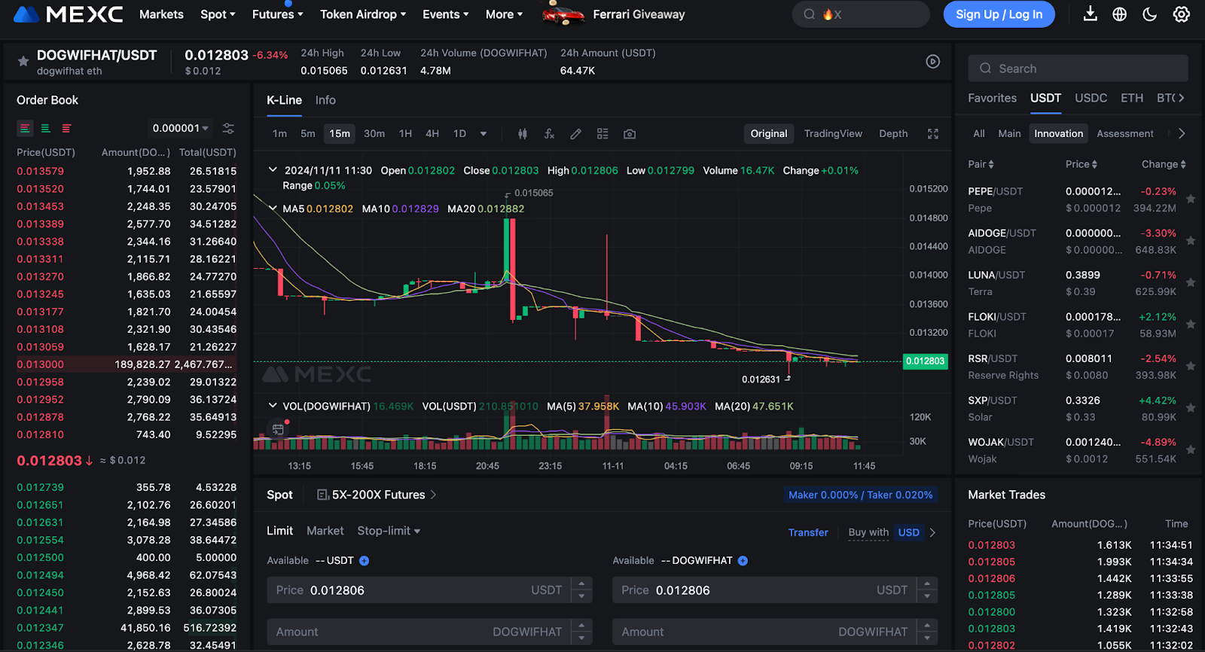Image resolution: width=1205 pixels, height=652 pixels.
Task: Open indicators fx icon
Action: tap(549, 134)
